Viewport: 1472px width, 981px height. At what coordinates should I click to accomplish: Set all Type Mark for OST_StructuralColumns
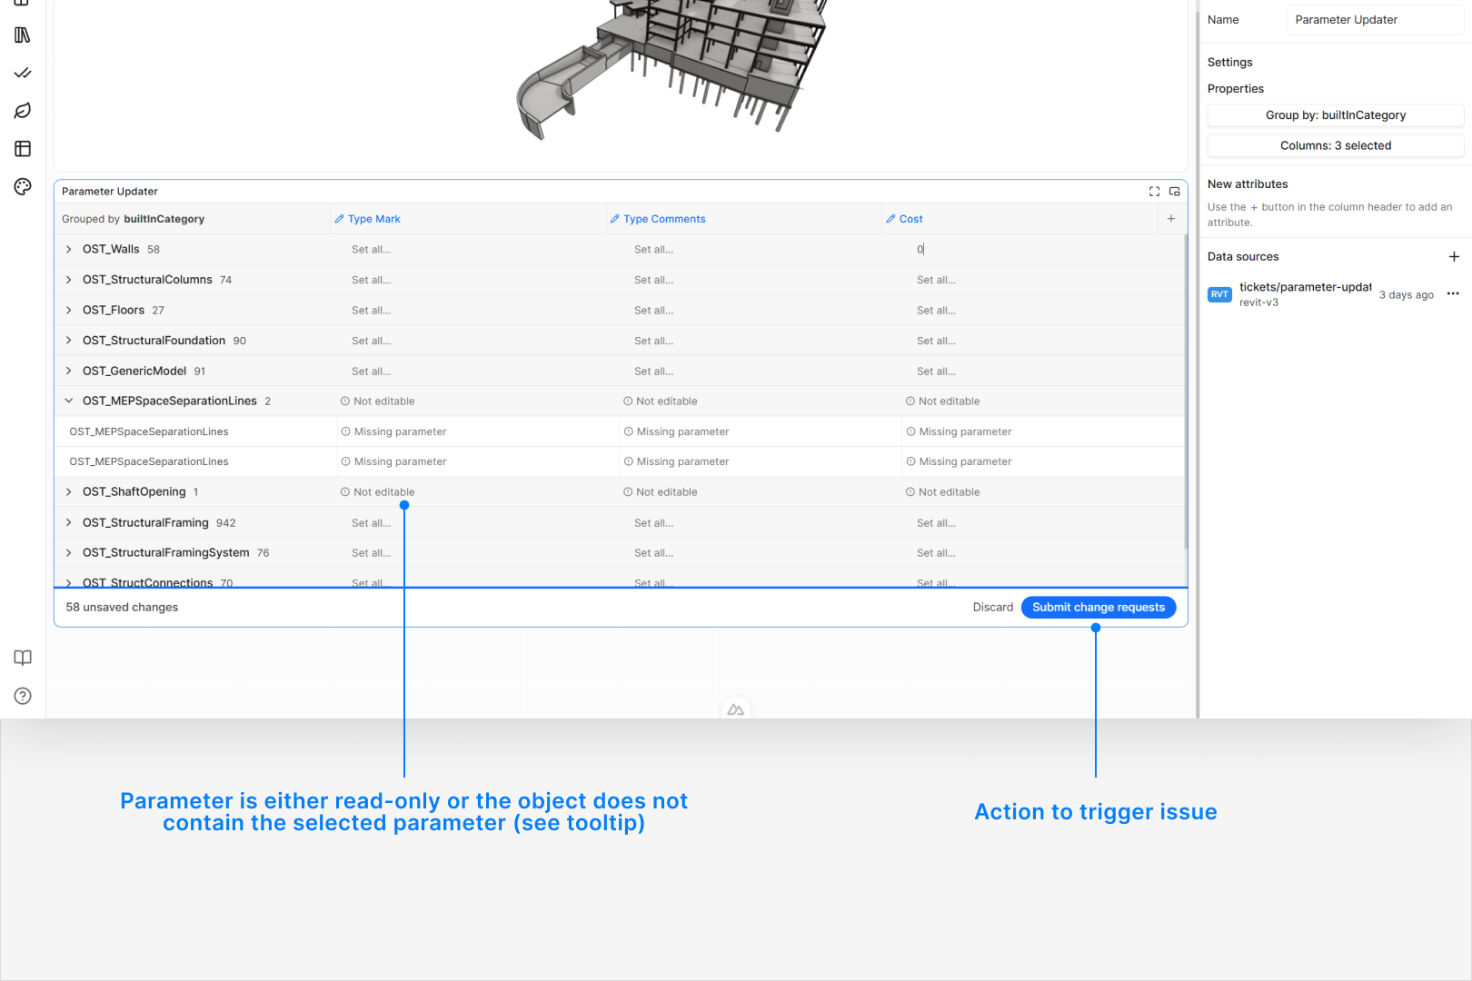point(372,281)
